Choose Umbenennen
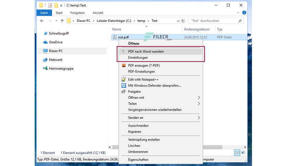Viewport: 287px width, 166px height. point(161,152)
